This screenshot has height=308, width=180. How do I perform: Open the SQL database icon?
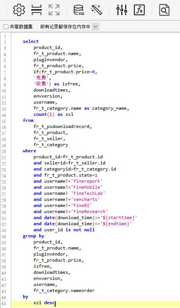point(79,10)
